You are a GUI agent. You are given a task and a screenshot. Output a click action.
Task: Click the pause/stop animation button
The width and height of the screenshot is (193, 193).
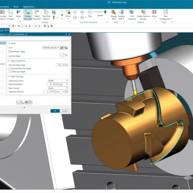tap(82, 12)
